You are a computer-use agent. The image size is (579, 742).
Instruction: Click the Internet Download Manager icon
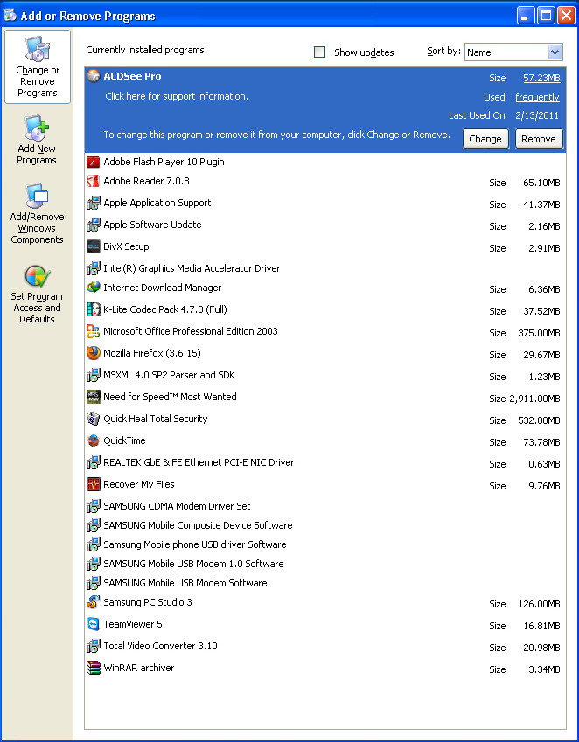(x=94, y=288)
